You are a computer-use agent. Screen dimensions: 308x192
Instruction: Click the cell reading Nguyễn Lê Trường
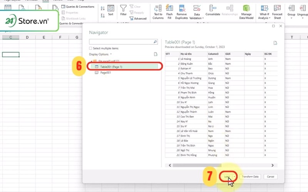[x=194, y=78]
